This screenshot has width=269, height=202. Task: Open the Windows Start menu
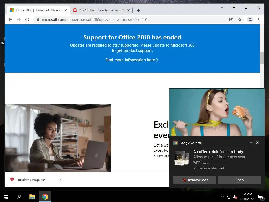tap(6, 197)
